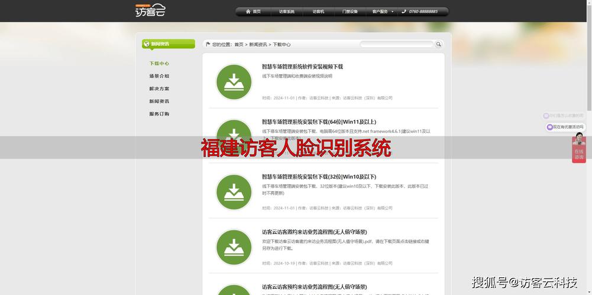
Task: Select 下载中心 in the sidebar
Action: coord(159,64)
